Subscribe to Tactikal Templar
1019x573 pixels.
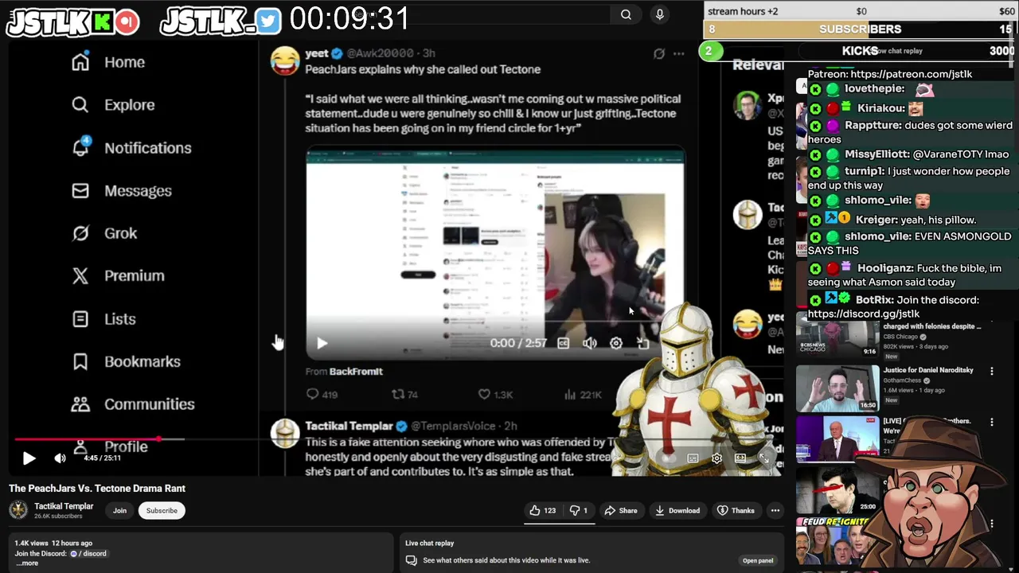point(162,511)
